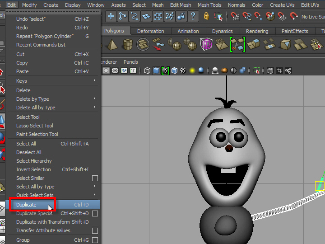Image resolution: width=325 pixels, height=244 pixels.
Task: Enable the Snap to Grids magnet icon
Action: (235, 17)
